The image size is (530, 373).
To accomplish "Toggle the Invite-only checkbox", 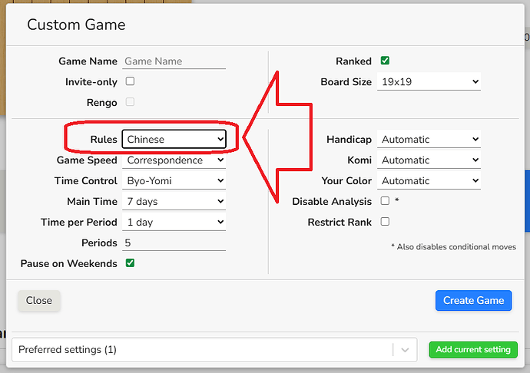I will coord(130,81).
